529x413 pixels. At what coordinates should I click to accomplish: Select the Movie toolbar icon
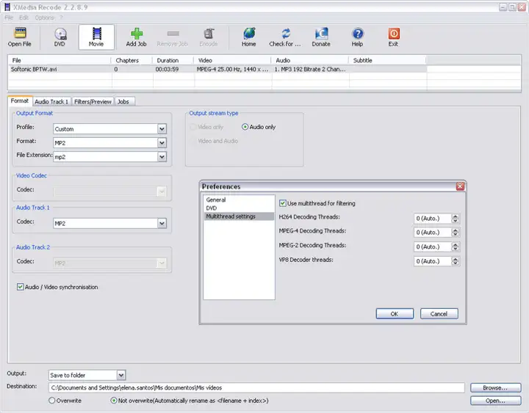(96, 37)
